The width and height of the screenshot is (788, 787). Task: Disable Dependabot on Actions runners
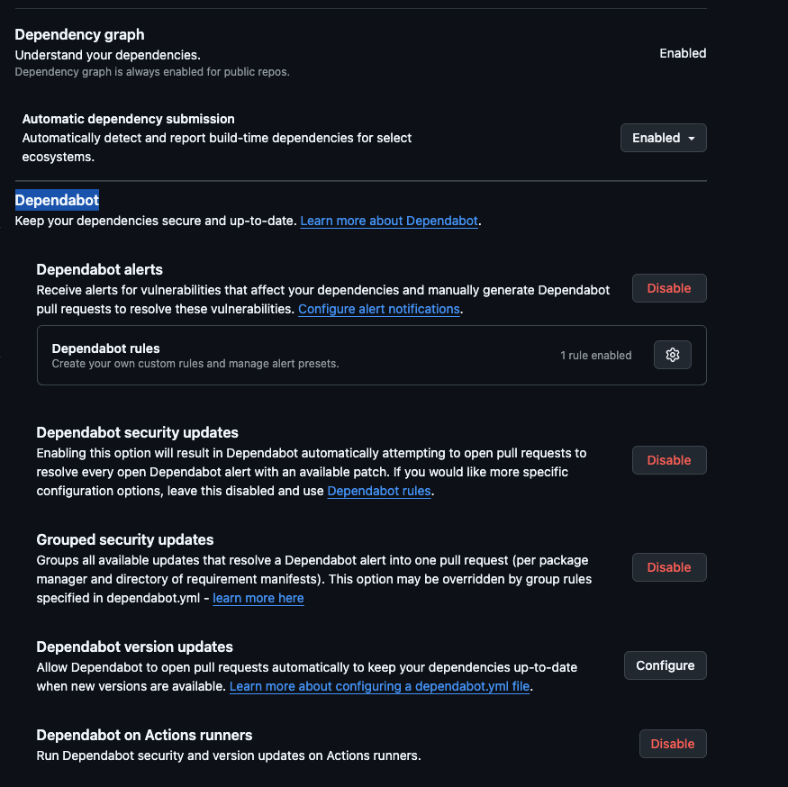[672, 744]
